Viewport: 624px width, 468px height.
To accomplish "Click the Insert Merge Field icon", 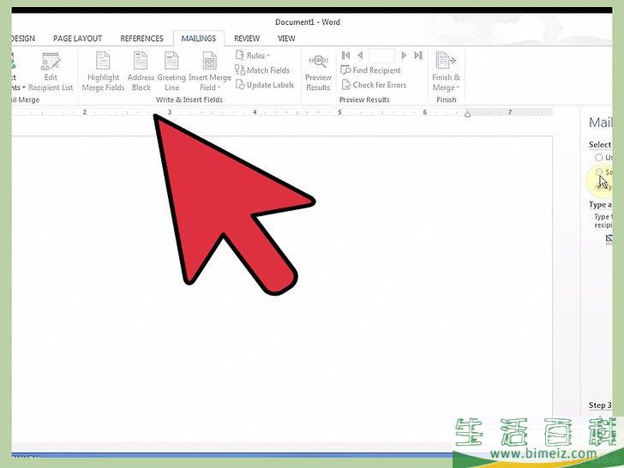I will coord(210,61).
